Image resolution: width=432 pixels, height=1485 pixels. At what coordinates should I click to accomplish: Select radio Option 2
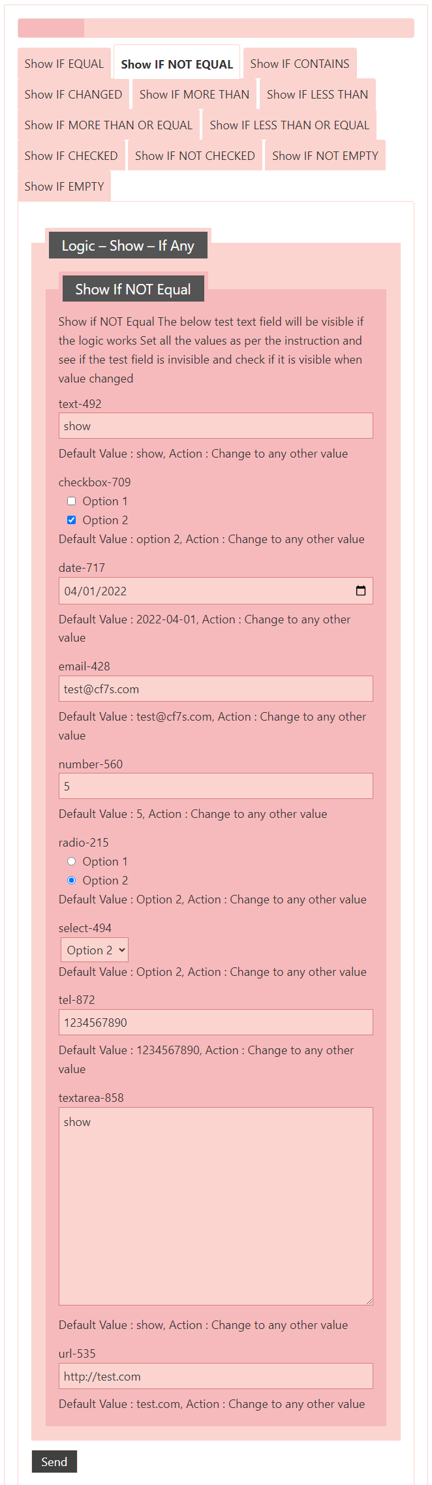coord(72,881)
